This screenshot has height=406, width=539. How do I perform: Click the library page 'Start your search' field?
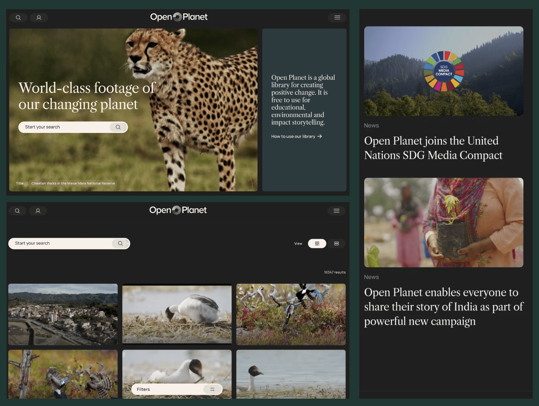coord(69,244)
